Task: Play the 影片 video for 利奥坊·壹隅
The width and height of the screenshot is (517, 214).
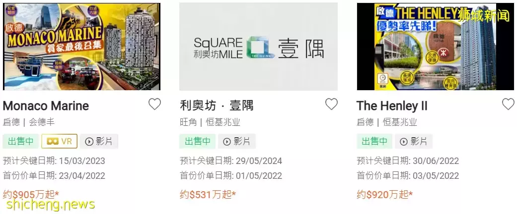Action: click(237, 141)
